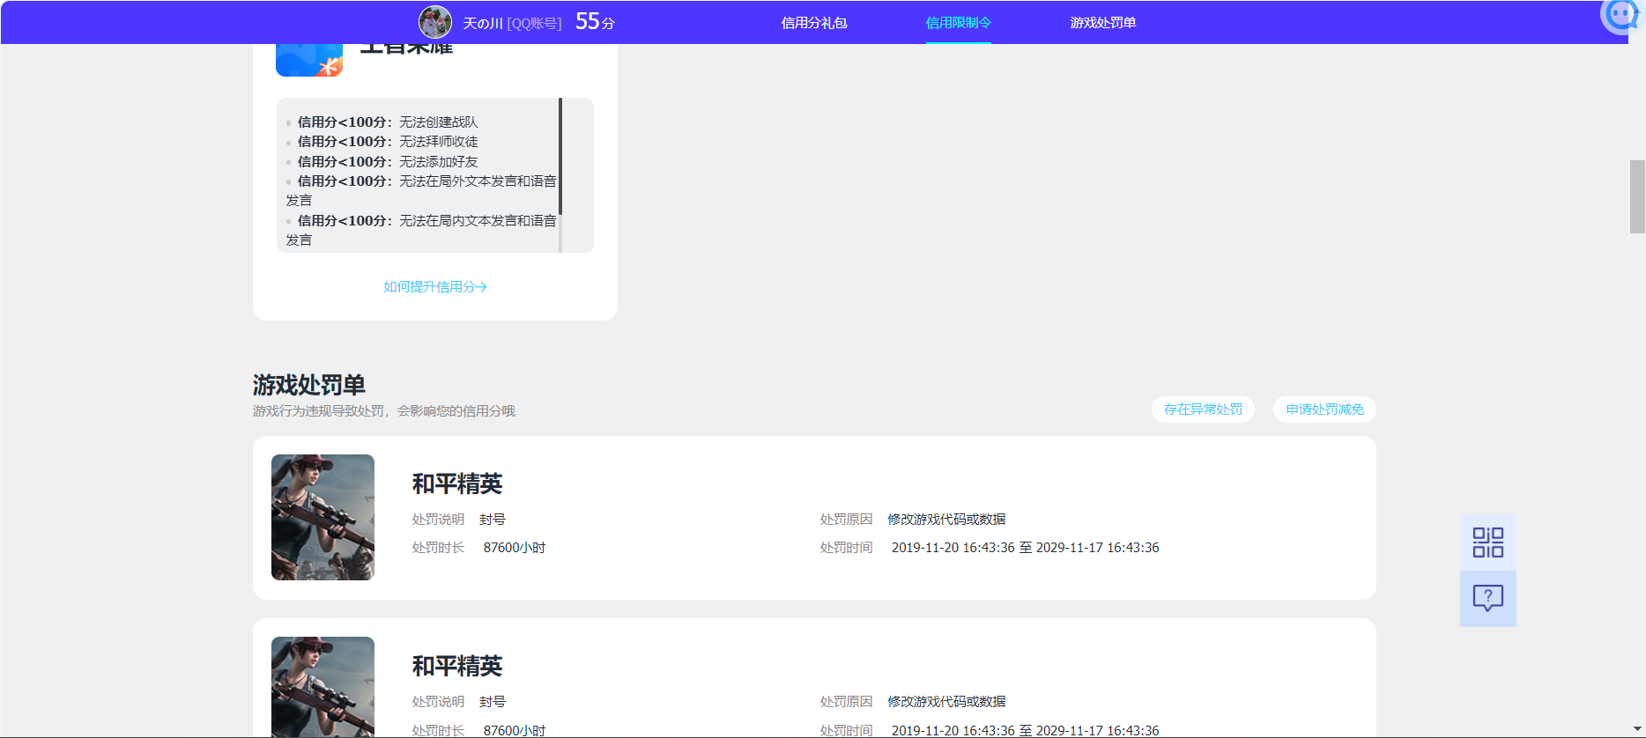Click the second card's 修改游戏代码或数据 reason
This screenshot has width=1646, height=738.
coord(946,702)
